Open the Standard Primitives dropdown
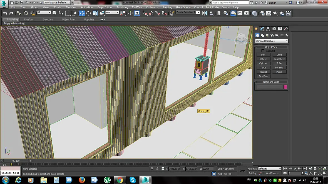 (x=272, y=41)
